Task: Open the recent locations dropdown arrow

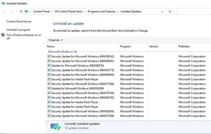Action: [x=16, y=12]
